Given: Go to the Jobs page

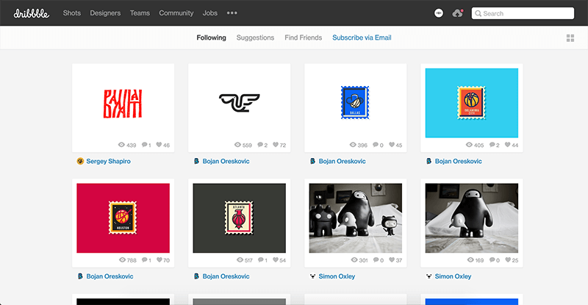Looking at the screenshot, I should [210, 13].
